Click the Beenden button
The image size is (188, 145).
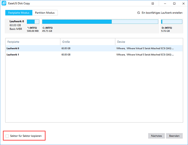click(x=174, y=136)
